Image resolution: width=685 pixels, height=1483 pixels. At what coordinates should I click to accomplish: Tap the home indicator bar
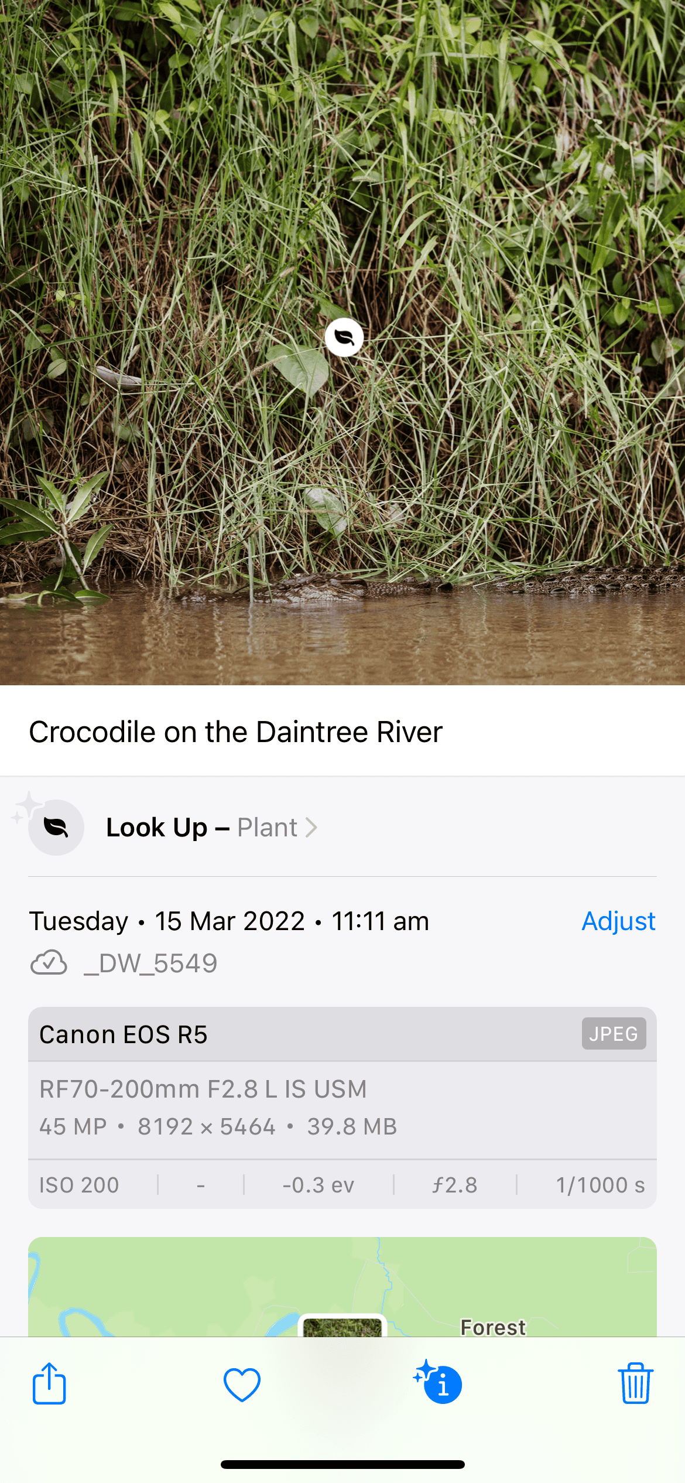click(x=342, y=1464)
